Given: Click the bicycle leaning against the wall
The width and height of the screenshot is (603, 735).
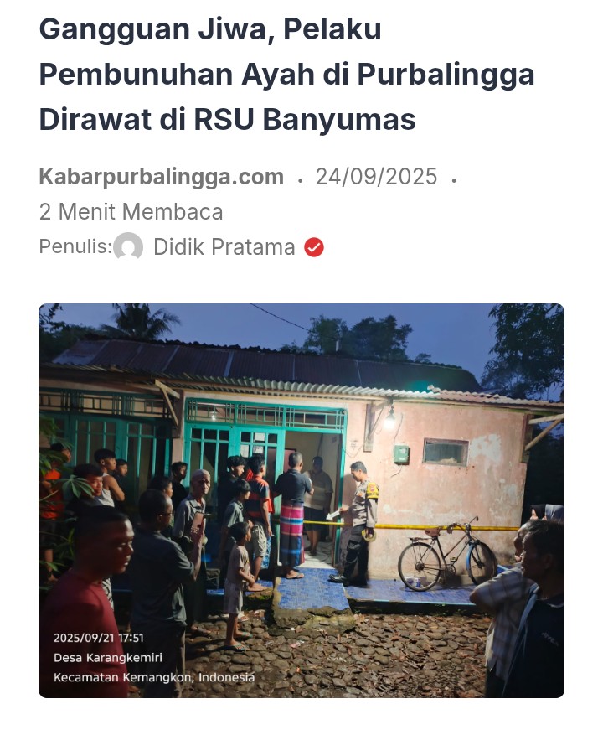Looking at the screenshot, I should pyautogui.click(x=447, y=554).
